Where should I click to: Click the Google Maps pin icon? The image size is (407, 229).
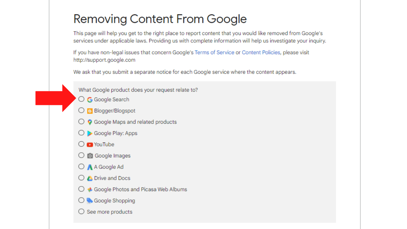point(90,122)
